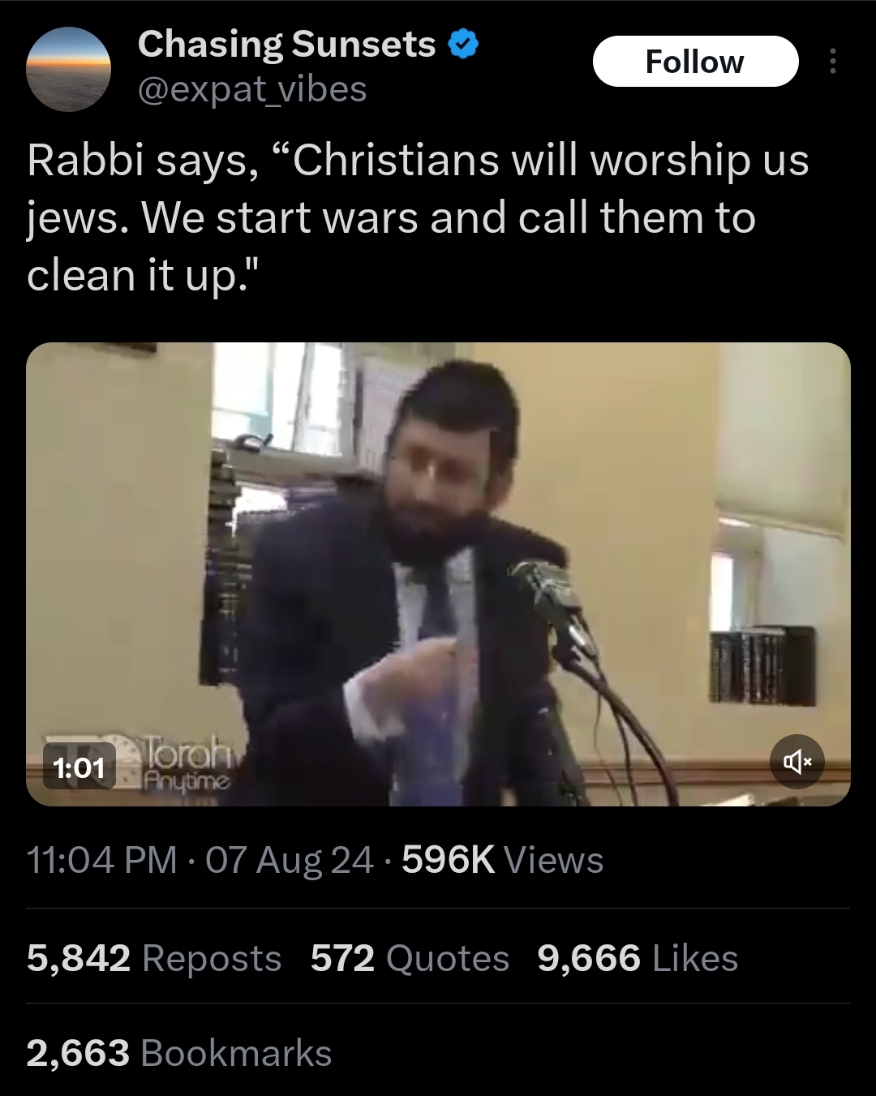Image resolution: width=876 pixels, height=1096 pixels.
Task: Click the bookshelf in the video thumbnail
Action: [x=762, y=664]
